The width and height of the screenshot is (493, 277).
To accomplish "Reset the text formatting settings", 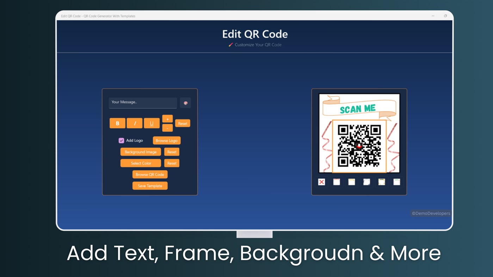I will tap(183, 123).
